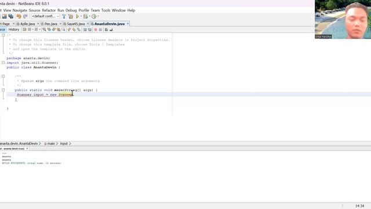Open the Team menu
The height and width of the screenshot is (209, 371).
pos(95,10)
